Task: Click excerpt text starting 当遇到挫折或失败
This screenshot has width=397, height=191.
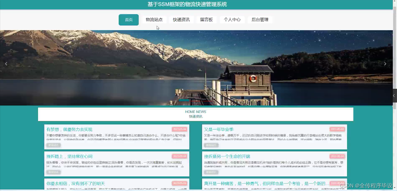Action: 274,165
